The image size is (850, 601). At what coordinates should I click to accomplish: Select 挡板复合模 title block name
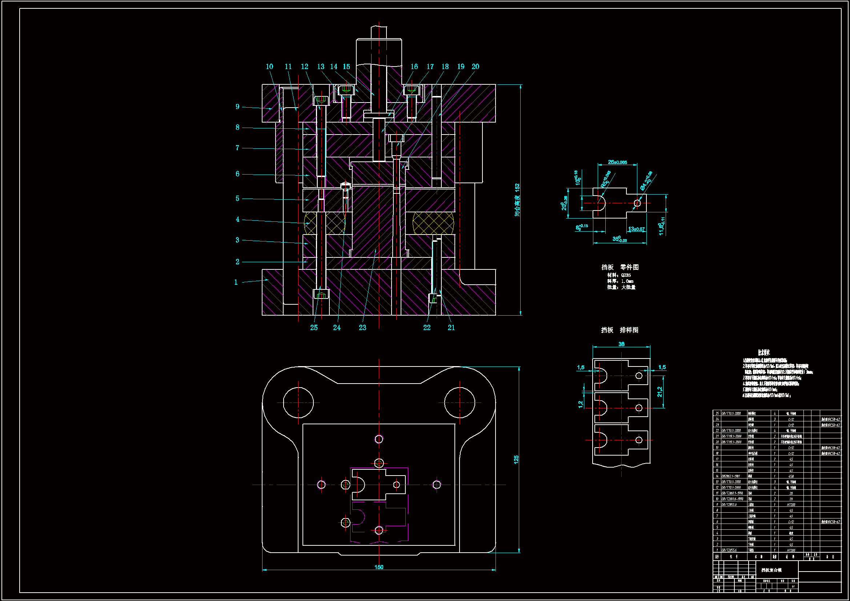coord(771,570)
